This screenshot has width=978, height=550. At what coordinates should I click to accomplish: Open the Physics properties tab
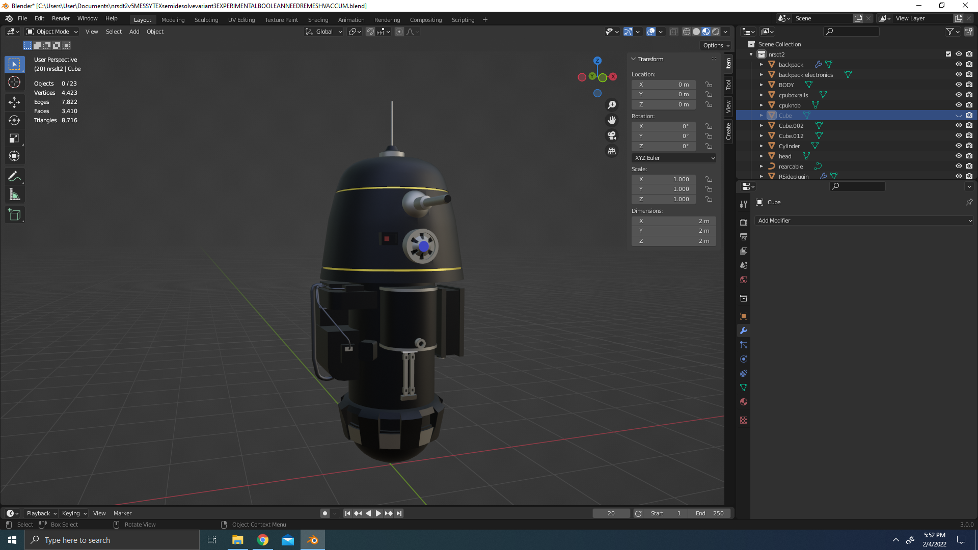744,359
